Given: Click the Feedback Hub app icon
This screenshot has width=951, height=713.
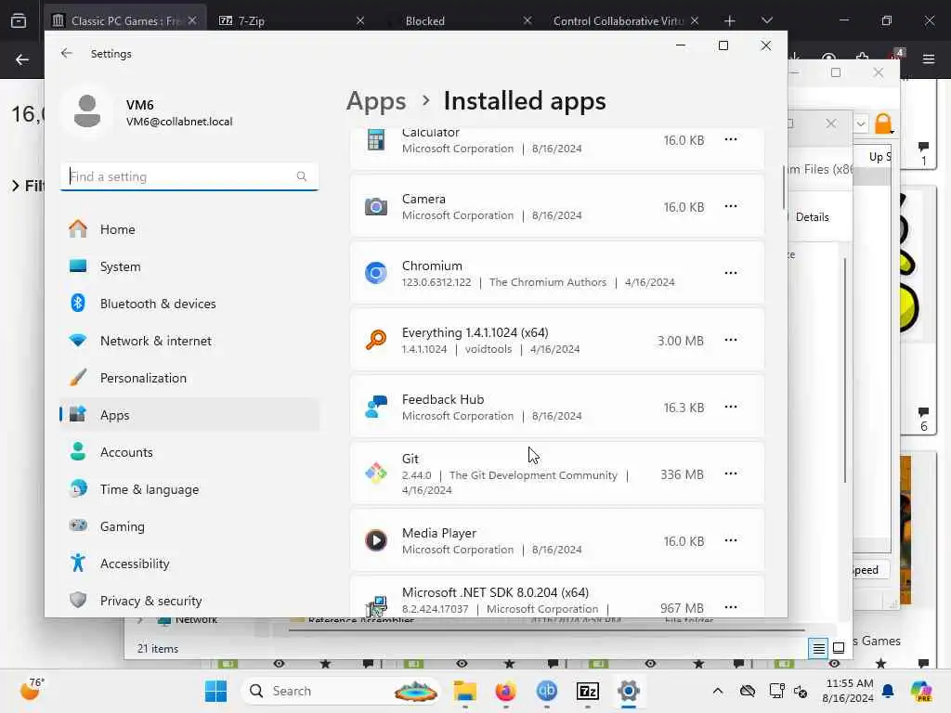Looking at the screenshot, I should click(x=376, y=407).
